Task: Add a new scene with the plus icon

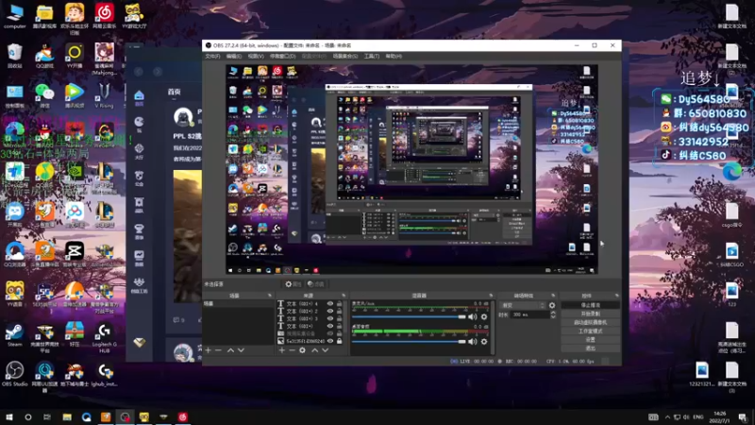Action: coord(208,350)
